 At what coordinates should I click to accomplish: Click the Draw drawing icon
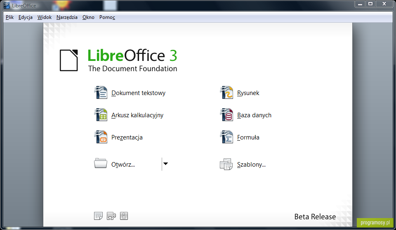(x=226, y=93)
